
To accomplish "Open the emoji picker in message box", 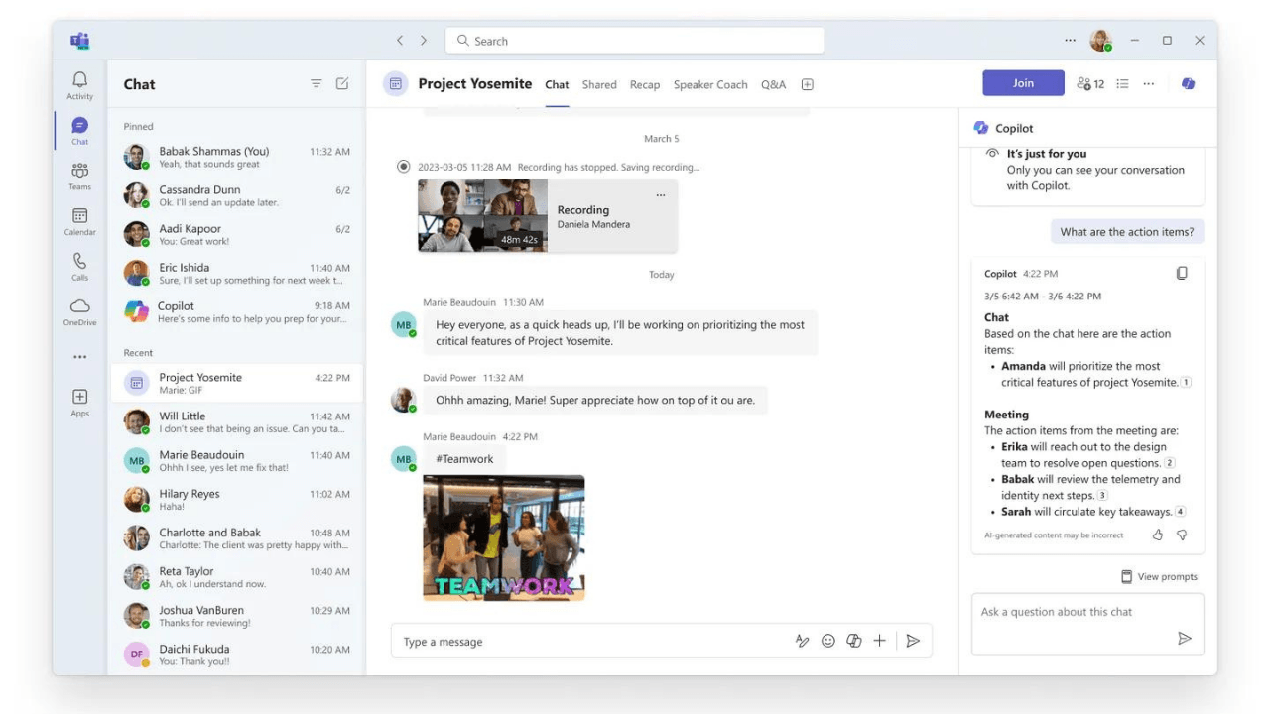I will [827, 642].
